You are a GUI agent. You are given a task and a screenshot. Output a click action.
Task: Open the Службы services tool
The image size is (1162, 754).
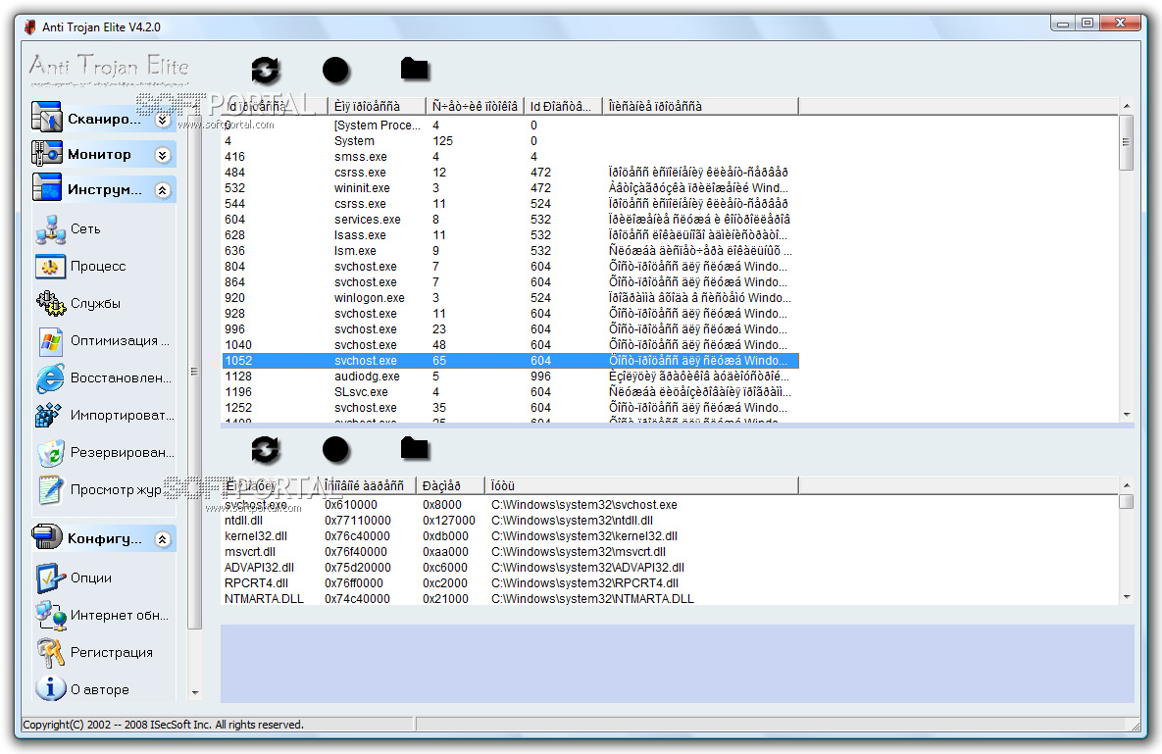click(x=78, y=303)
